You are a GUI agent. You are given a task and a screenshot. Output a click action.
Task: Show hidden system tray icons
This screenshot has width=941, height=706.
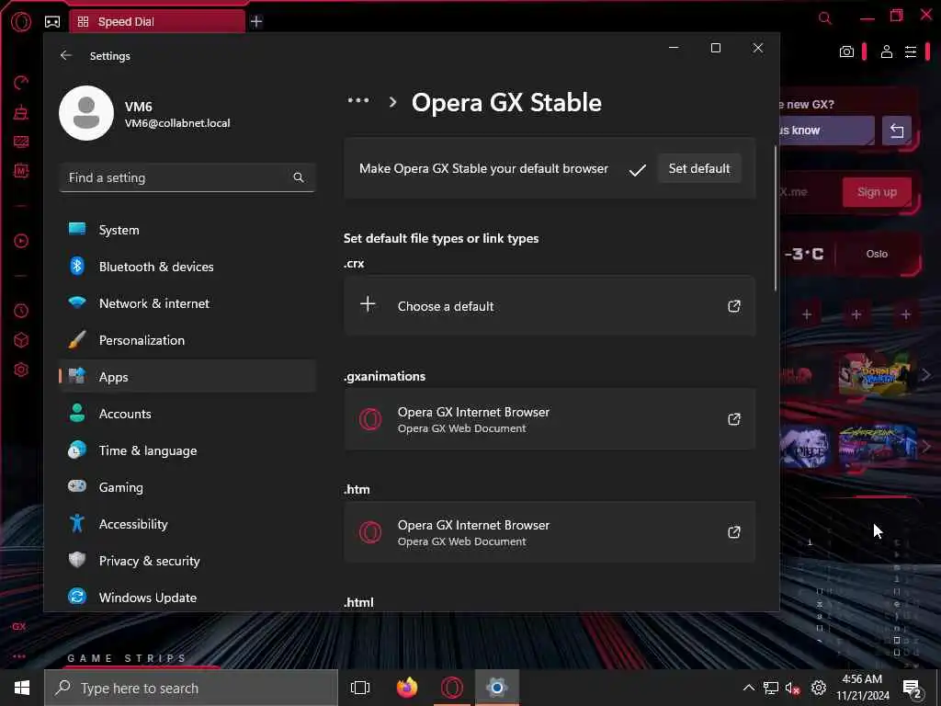click(748, 688)
